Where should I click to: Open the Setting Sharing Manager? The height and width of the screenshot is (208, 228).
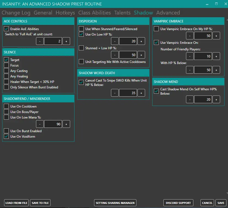(115, 203)
